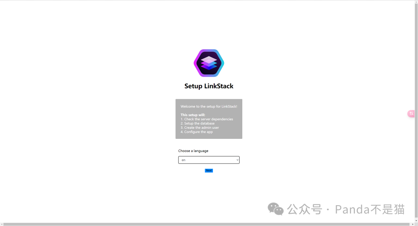418x226 pixels.
Task: Click "This setup will:" bold text
Action: coord(193,115)
